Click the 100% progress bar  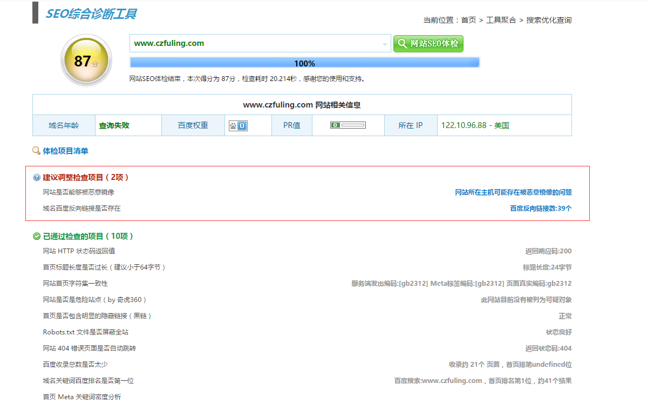pyautogui.click(x=304, y=63)
